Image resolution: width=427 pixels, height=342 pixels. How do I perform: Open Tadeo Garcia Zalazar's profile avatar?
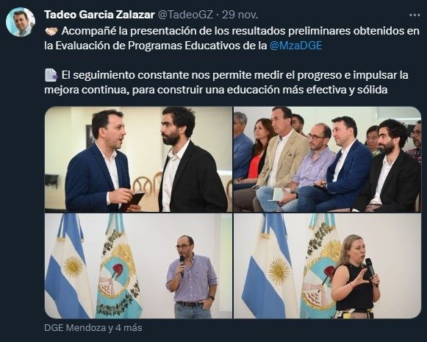(21, 22)
